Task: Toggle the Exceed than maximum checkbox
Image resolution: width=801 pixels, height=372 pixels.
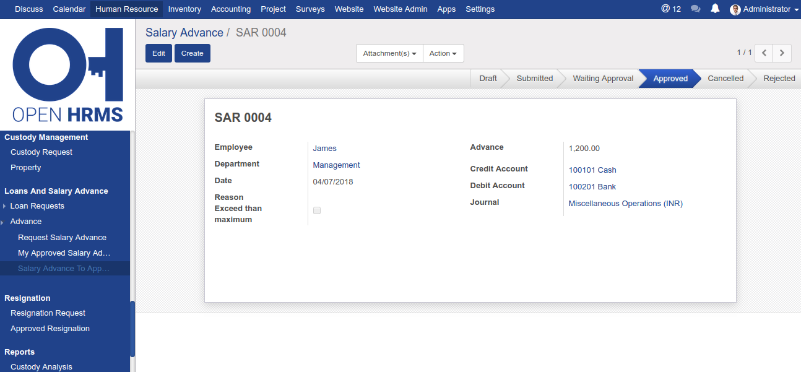Action: (x=317, y=210)
